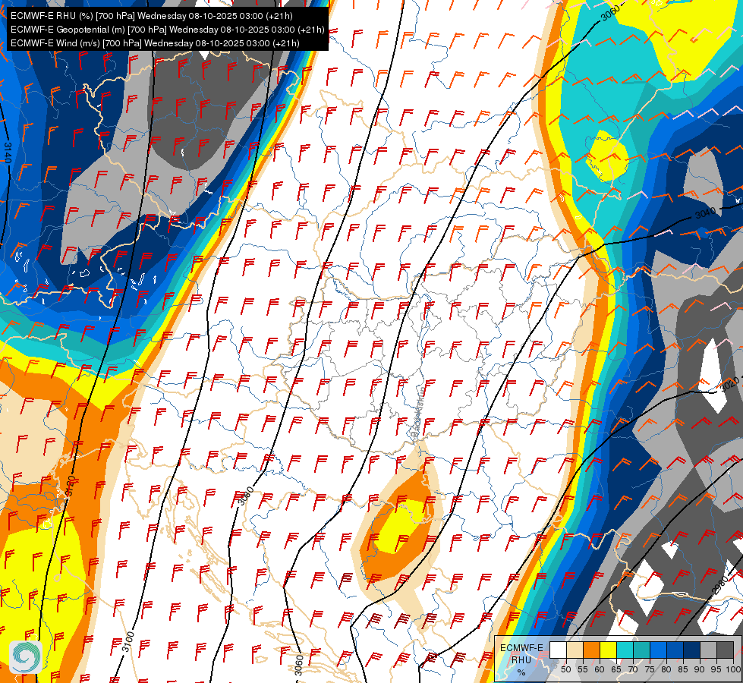Click the legend value '85'
Viewport: 743px width, 683px height.
coord(683,669)
